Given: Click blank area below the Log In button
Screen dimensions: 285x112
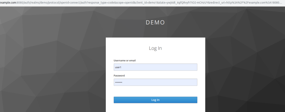Looking at the screenshot, I should [155, 108].
